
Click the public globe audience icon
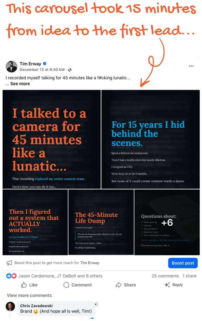tap(70, 70)
